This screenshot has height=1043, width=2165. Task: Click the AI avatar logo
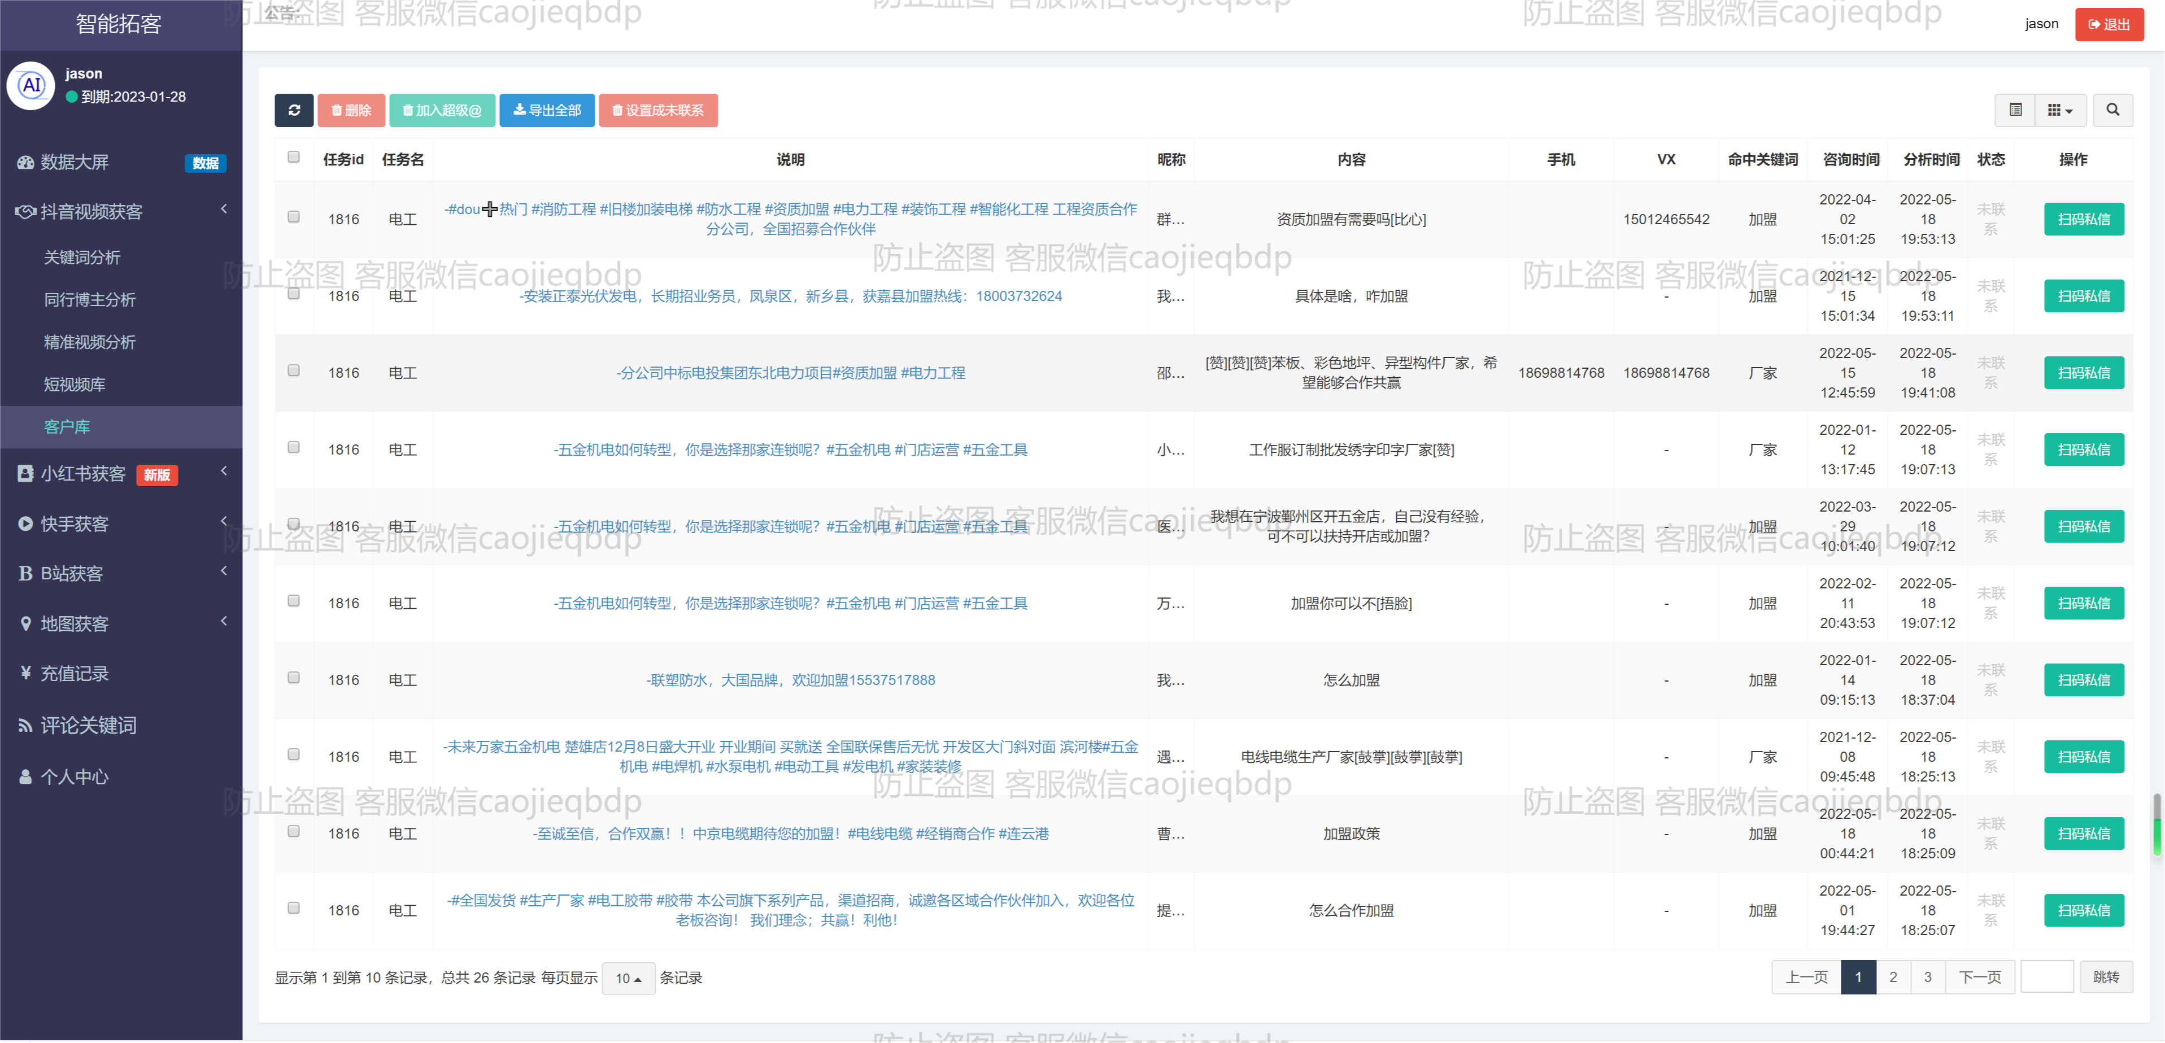(x=32, y=85)
